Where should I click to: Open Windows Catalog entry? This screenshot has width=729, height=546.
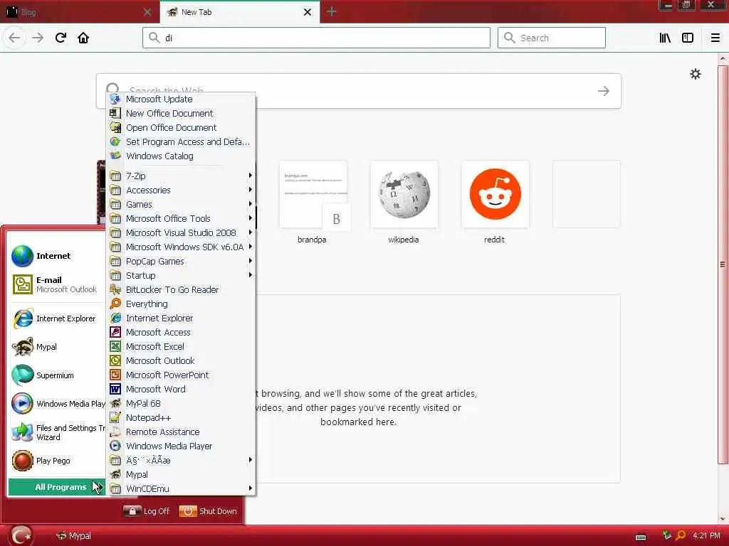(182, 156)
